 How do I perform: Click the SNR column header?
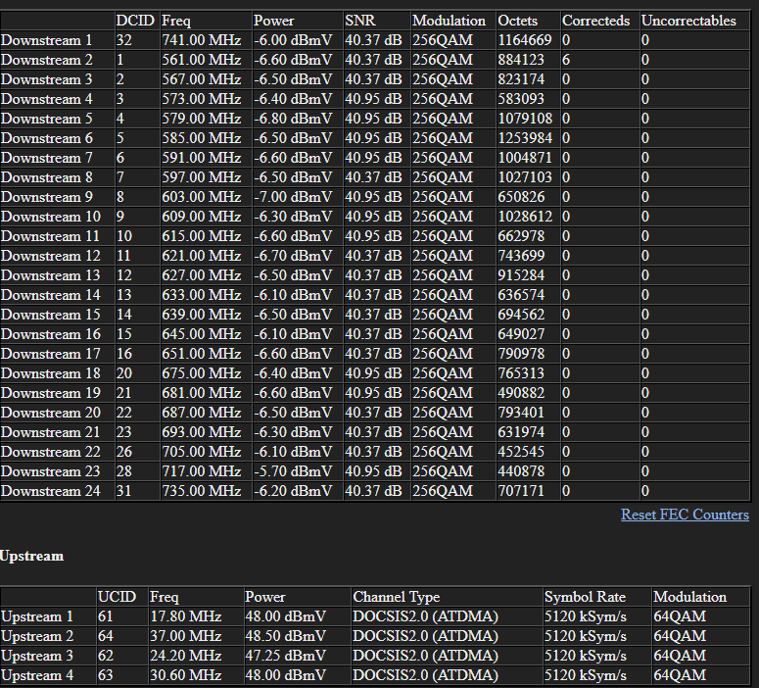[x=360, y=21]
